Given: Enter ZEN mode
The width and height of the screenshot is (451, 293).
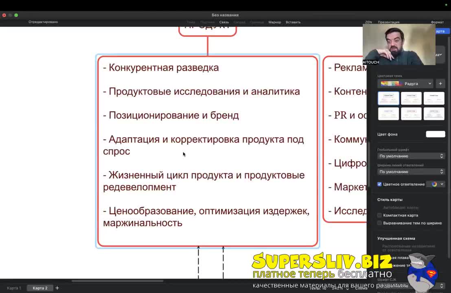Looking at the screenshot, I should (x=368, y=22).
